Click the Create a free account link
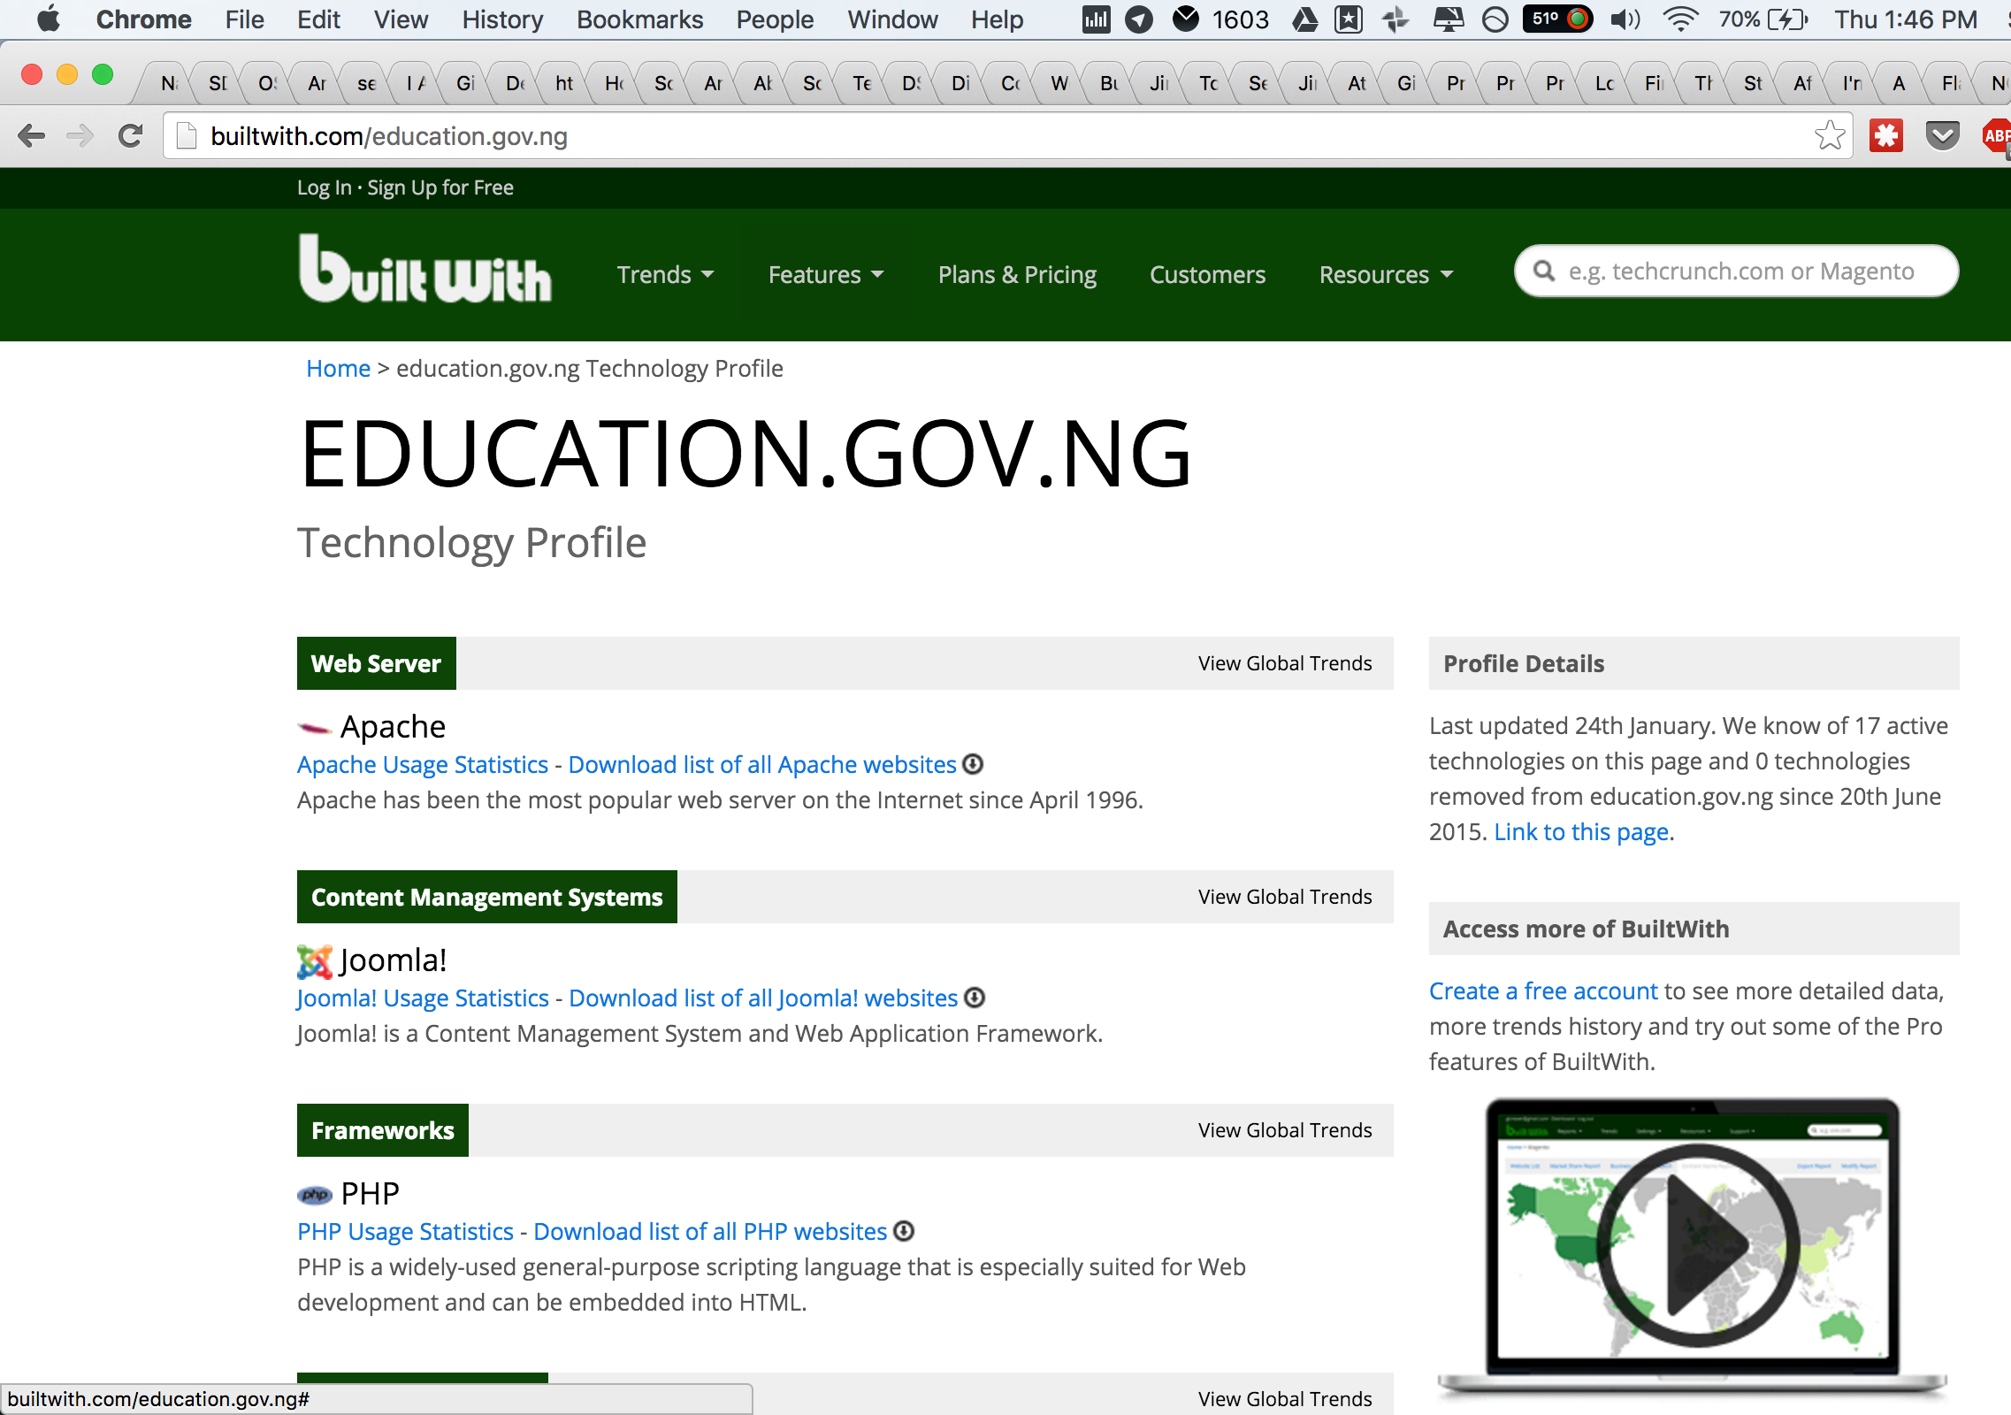Screen dimensions: 2011x1415 click(x=1542, y=990)
